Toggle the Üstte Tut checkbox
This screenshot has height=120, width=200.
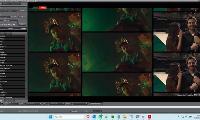(70, 111)
